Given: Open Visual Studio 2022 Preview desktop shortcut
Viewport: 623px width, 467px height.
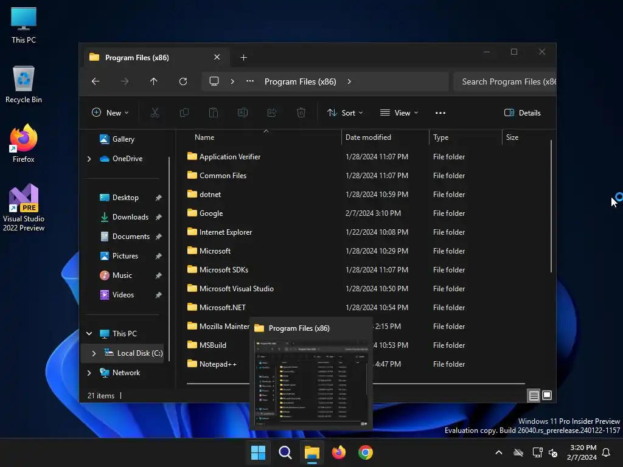Looking at the screenshot, I should 24,208.
